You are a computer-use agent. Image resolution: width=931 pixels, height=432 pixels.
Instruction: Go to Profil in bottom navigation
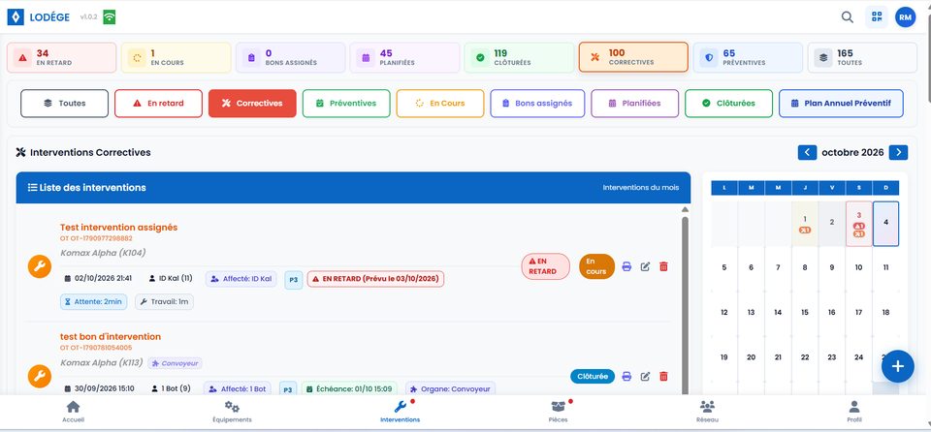click(854, 412)
